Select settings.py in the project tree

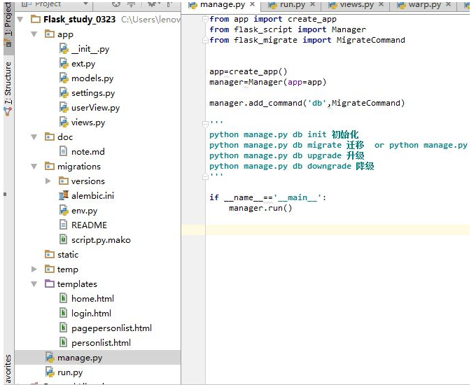(92, 93)
